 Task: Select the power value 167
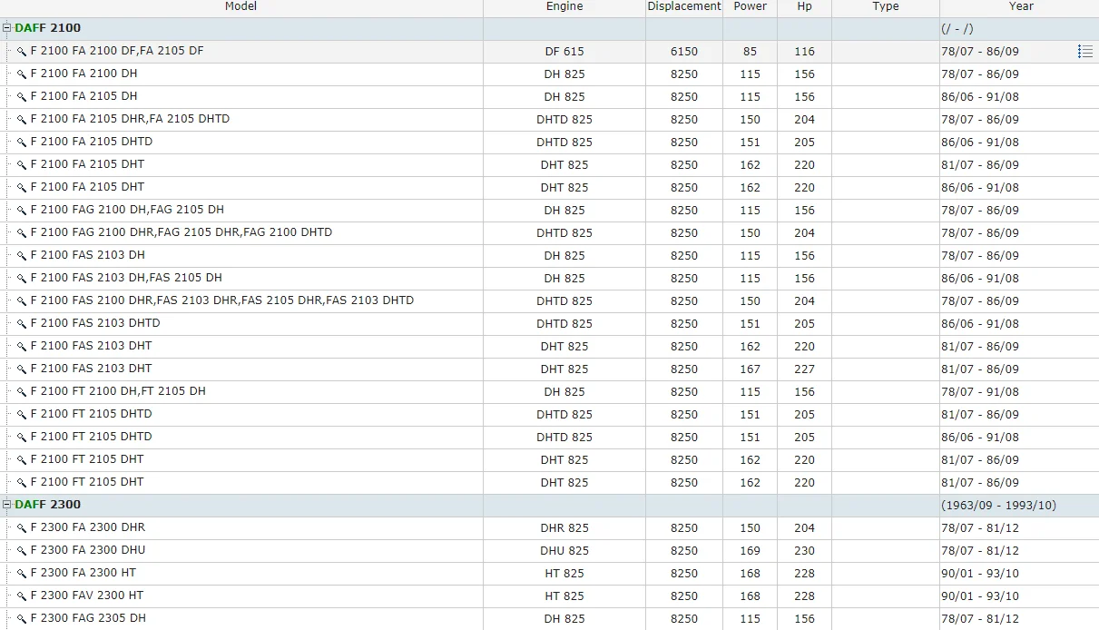pyautogui.click(x=750, y=369)
